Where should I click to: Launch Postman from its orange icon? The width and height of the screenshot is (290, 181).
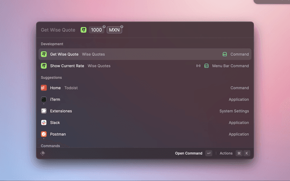coord(44,134)
